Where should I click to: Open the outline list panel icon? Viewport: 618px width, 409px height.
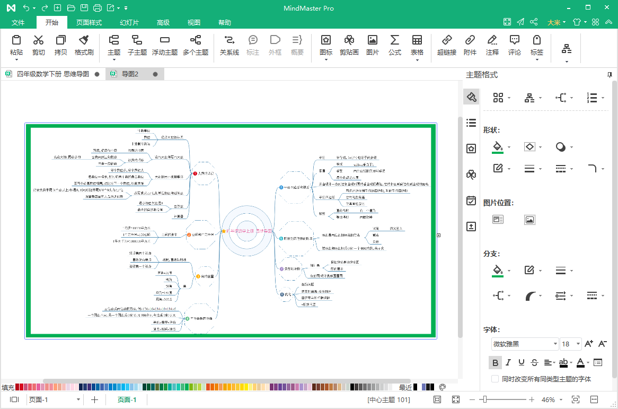471,123
